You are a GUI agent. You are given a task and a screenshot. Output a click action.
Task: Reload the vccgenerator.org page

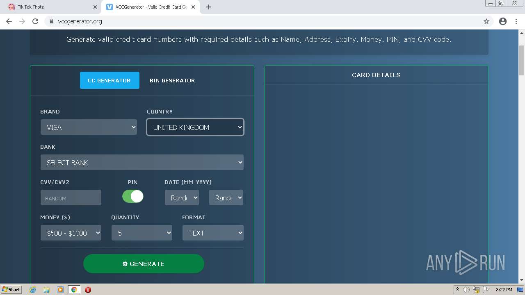pos(35,21)
